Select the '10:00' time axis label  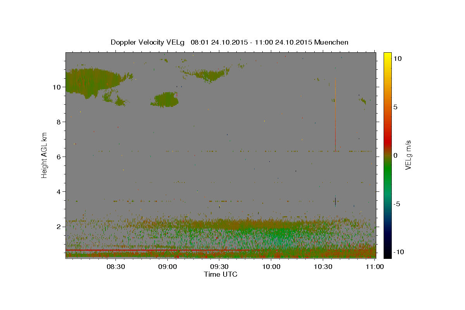click(271, 267)
